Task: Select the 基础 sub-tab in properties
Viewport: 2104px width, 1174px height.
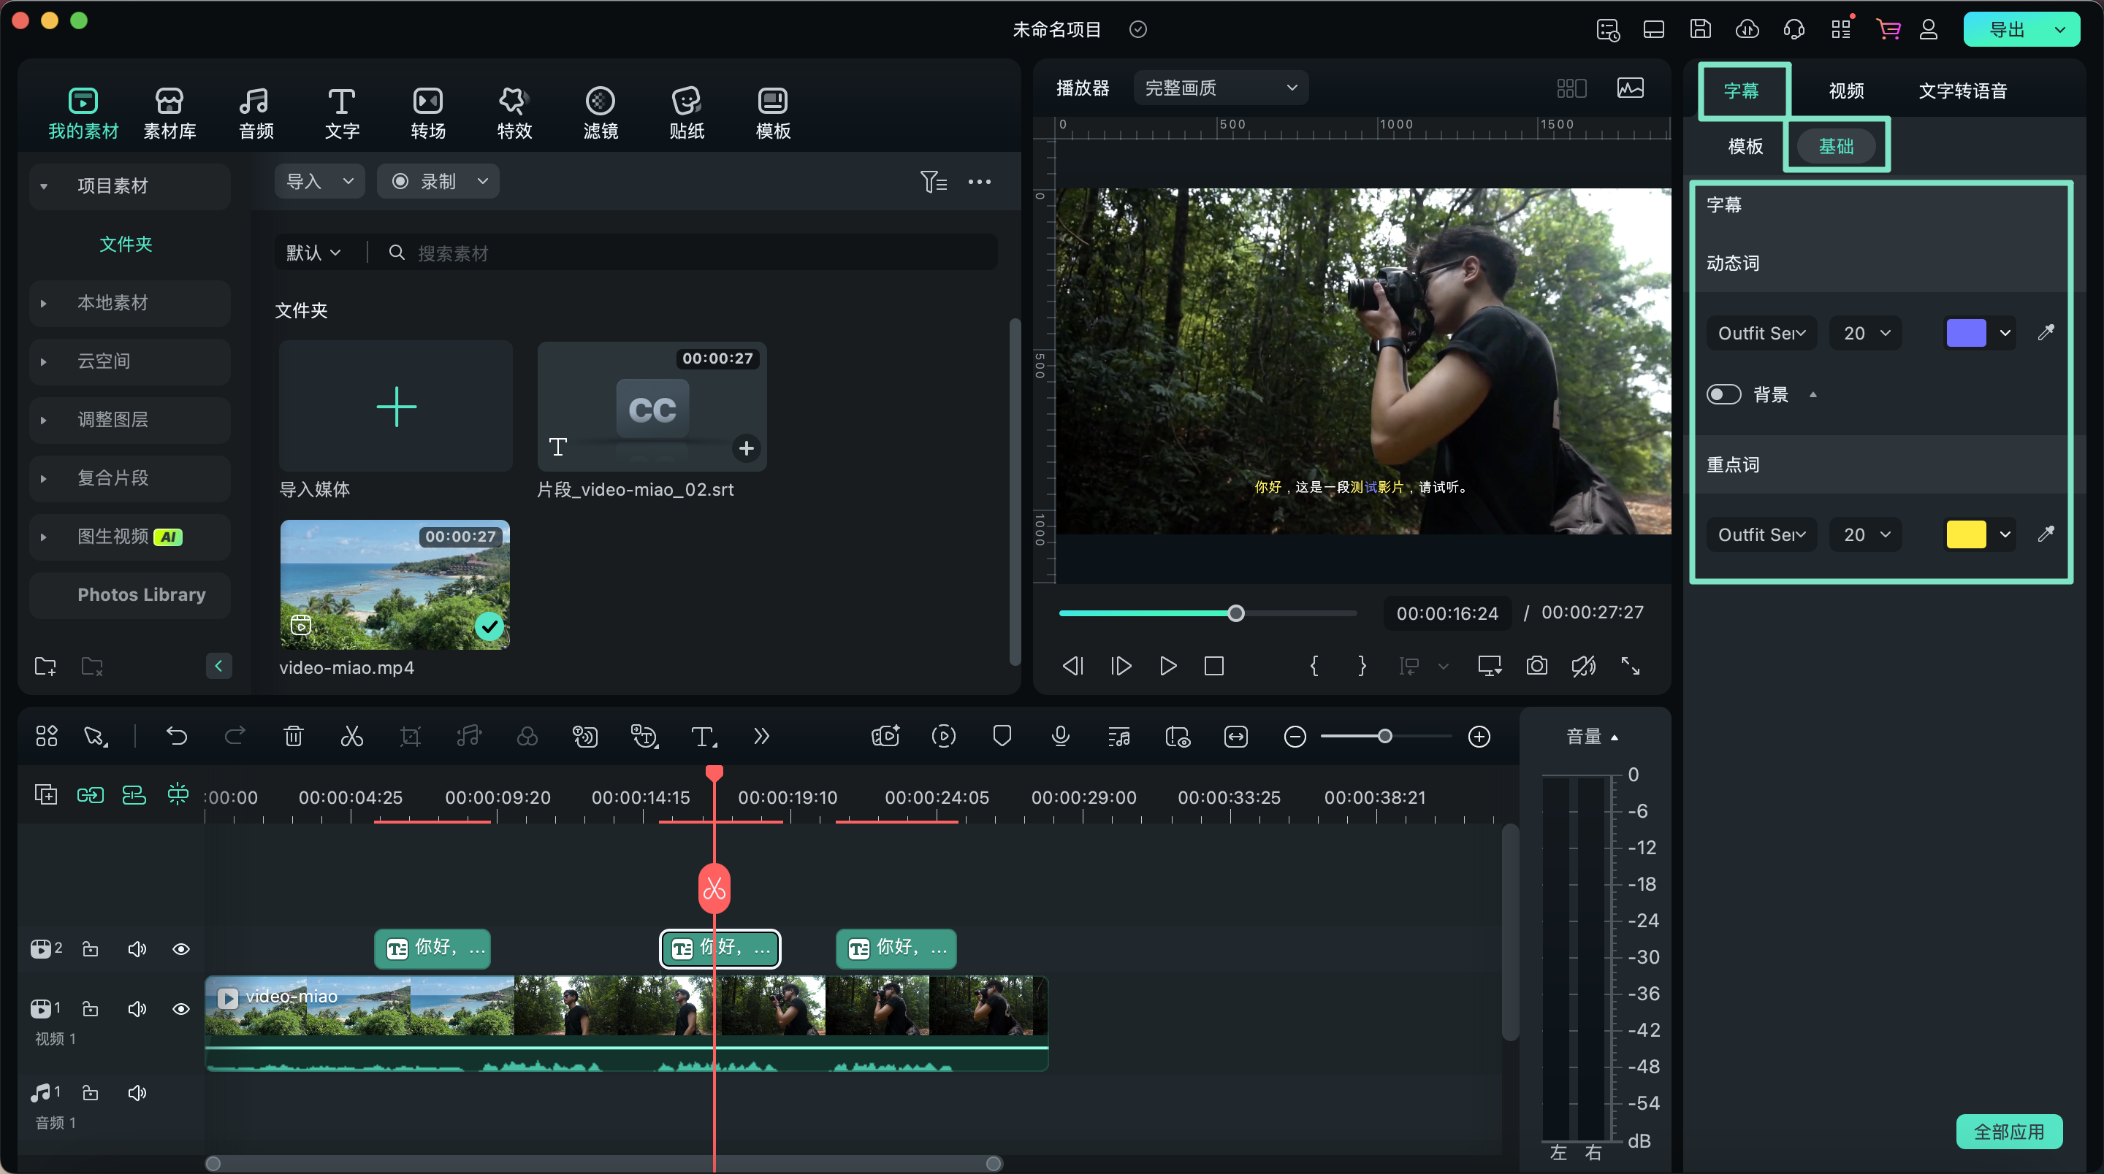Action: (1835, 146)
